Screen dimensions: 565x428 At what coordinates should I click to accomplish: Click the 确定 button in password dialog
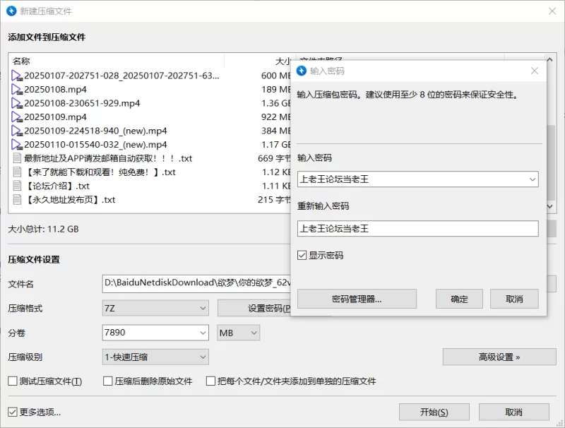tap(459, 299)
